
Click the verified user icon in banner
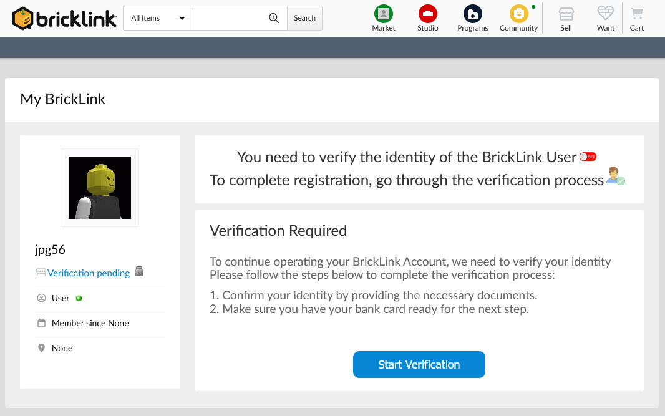615,176
